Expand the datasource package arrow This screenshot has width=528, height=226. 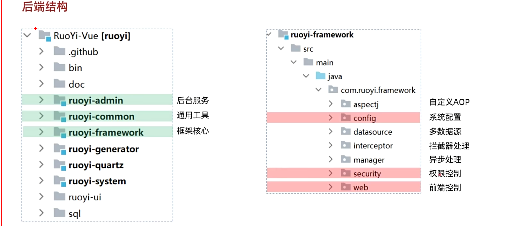[x=331, y=131]
